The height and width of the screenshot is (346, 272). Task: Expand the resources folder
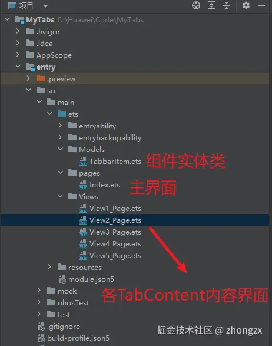pos(49,267)
